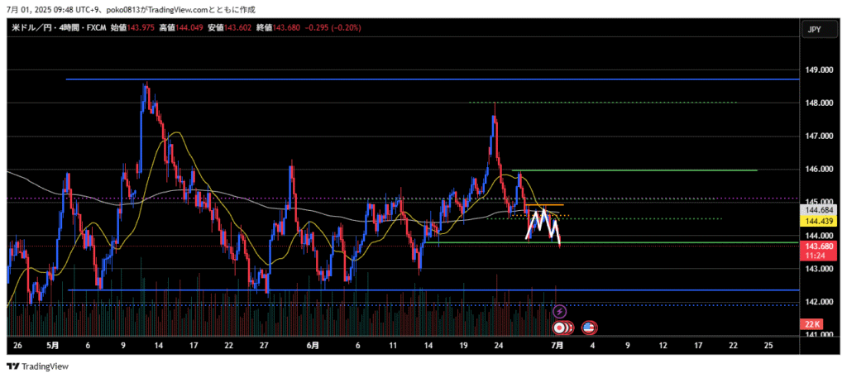Click the TradingView logo at bottom left
Viewport: 847px width, 378px height.
(38, 366)
